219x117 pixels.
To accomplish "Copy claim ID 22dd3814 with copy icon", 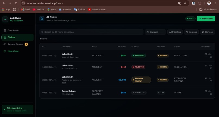I will point(55,80).
